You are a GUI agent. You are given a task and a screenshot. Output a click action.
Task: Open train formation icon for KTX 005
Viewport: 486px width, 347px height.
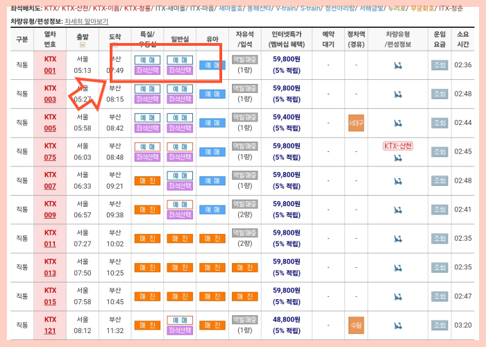(398, 123)
